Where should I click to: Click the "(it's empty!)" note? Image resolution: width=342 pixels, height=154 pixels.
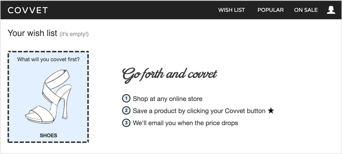click(74, 34)
